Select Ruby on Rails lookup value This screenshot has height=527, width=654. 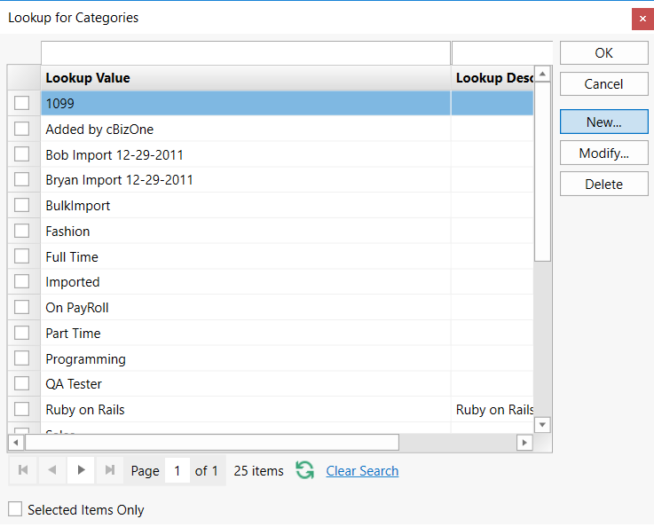coord(246,409)
